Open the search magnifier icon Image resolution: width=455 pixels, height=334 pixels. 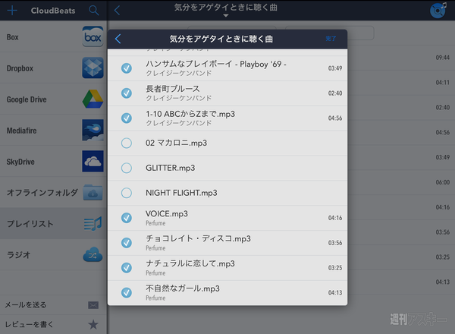coord(93,11)
